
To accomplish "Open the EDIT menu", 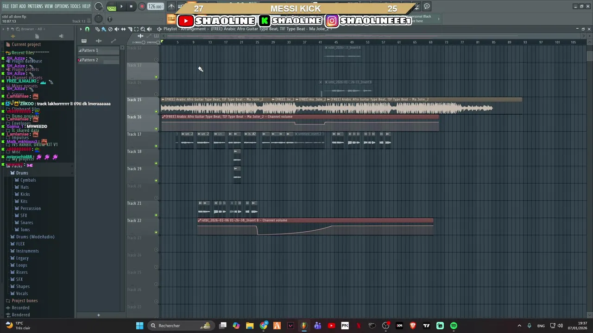I will [14, 6].
